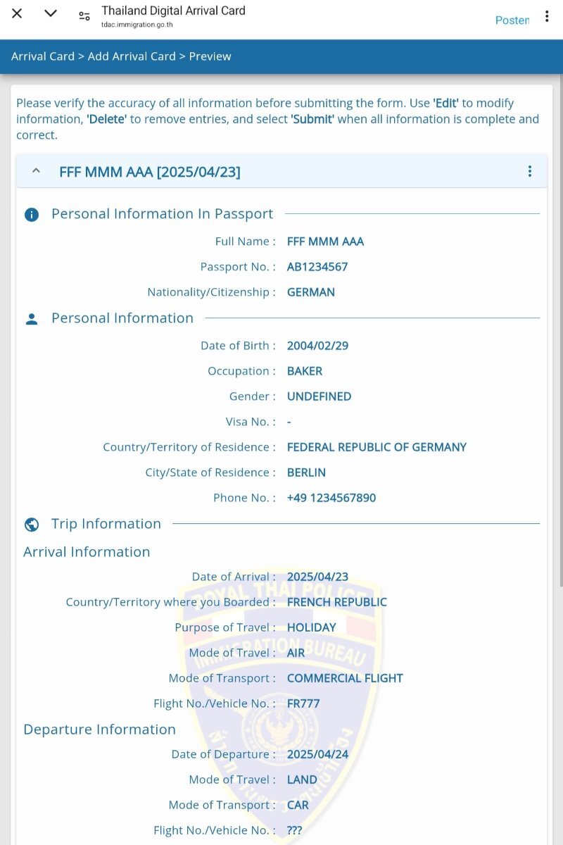Tap the Posten link at top right

tap(512, 20)
